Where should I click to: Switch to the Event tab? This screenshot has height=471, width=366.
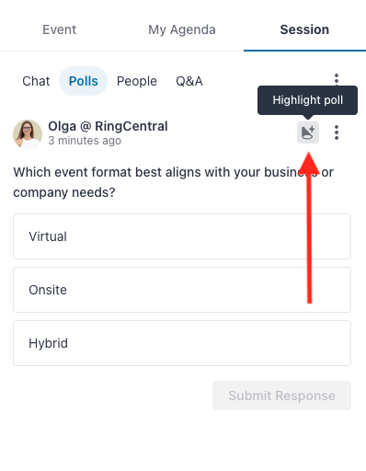(x=59, y=29)
